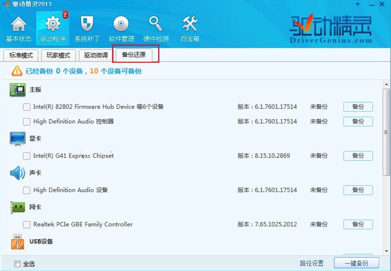Click the scrollbar down arrow
The width and height of the screenshot is (391, 271).
click(387, 250)
